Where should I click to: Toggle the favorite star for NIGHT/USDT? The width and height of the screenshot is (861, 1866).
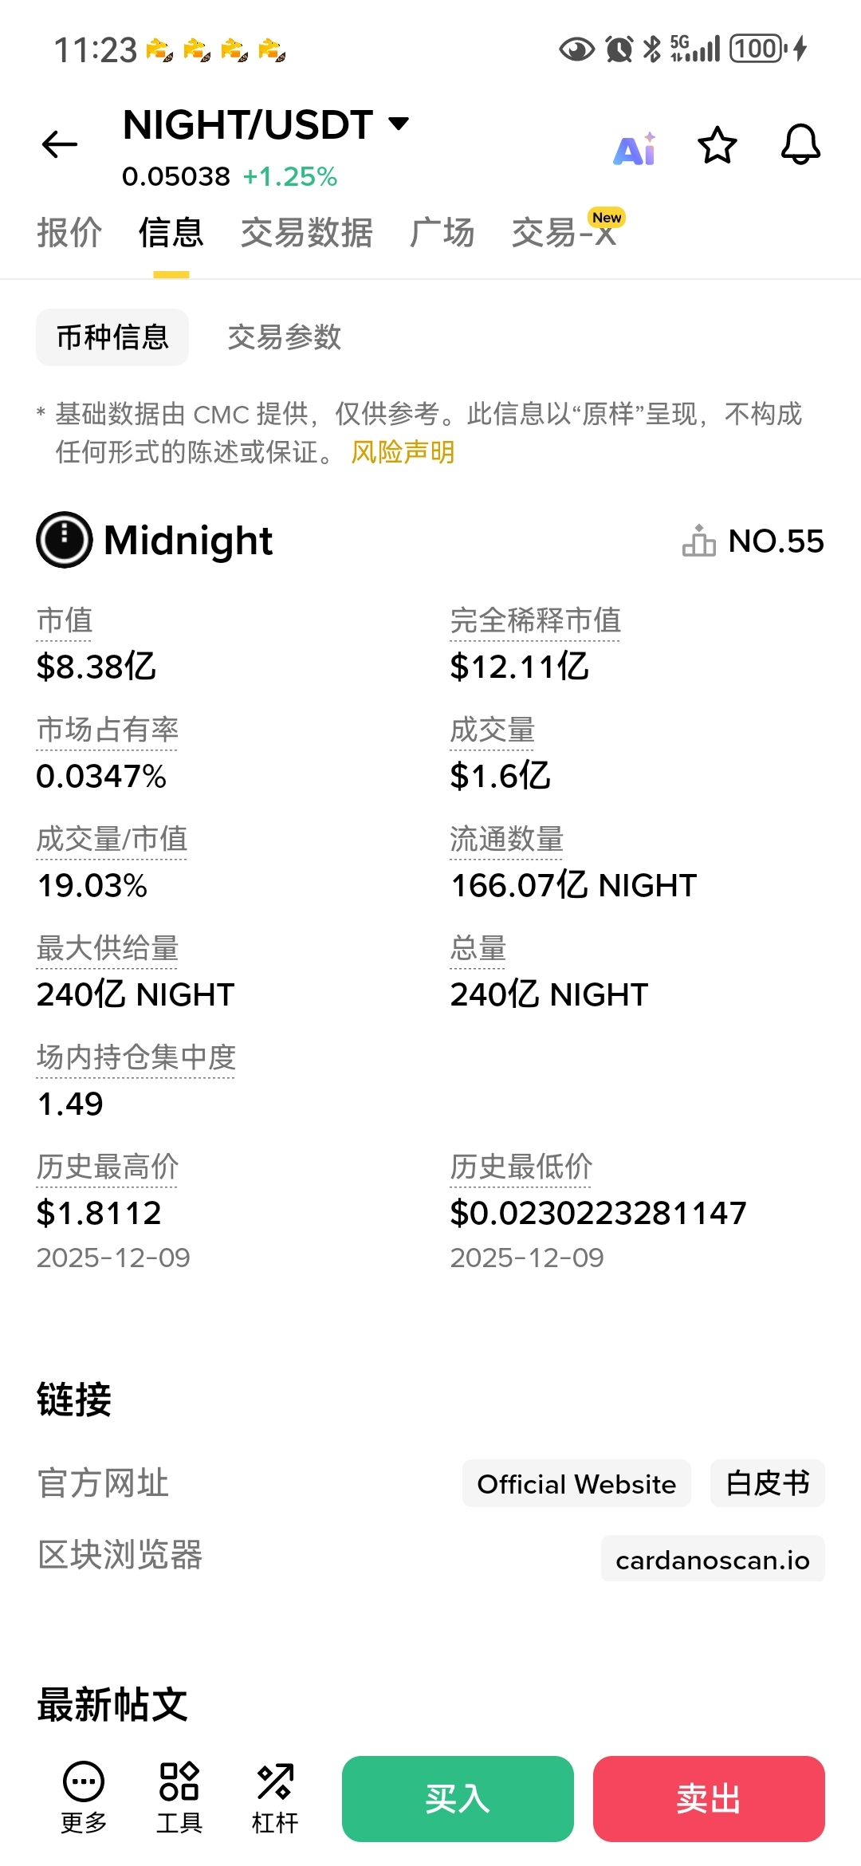click(x=717, y=145)
